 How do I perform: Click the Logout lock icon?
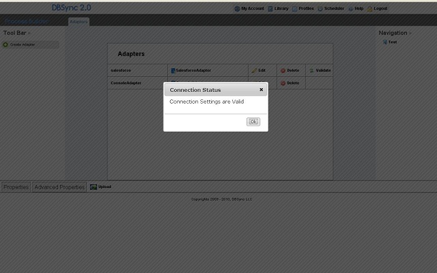point(370,9)
